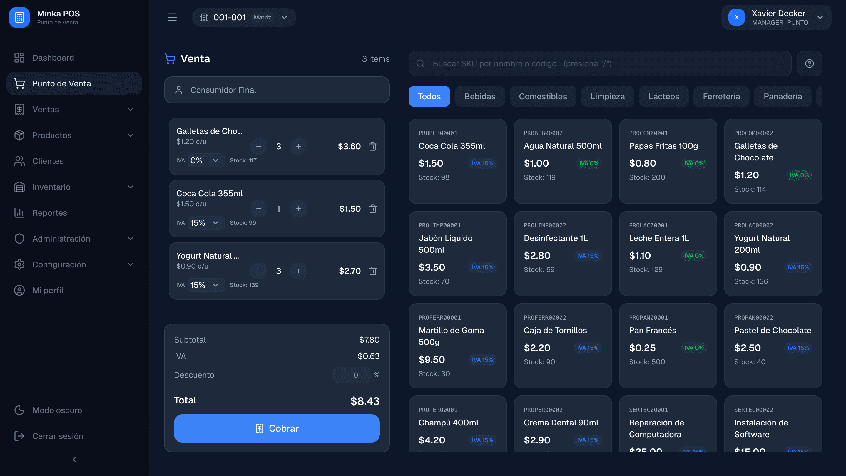This screenshot has height=476, width=846.
Task: Increase Galletas de Chocolate quantity
Action: tap(299, 146)
